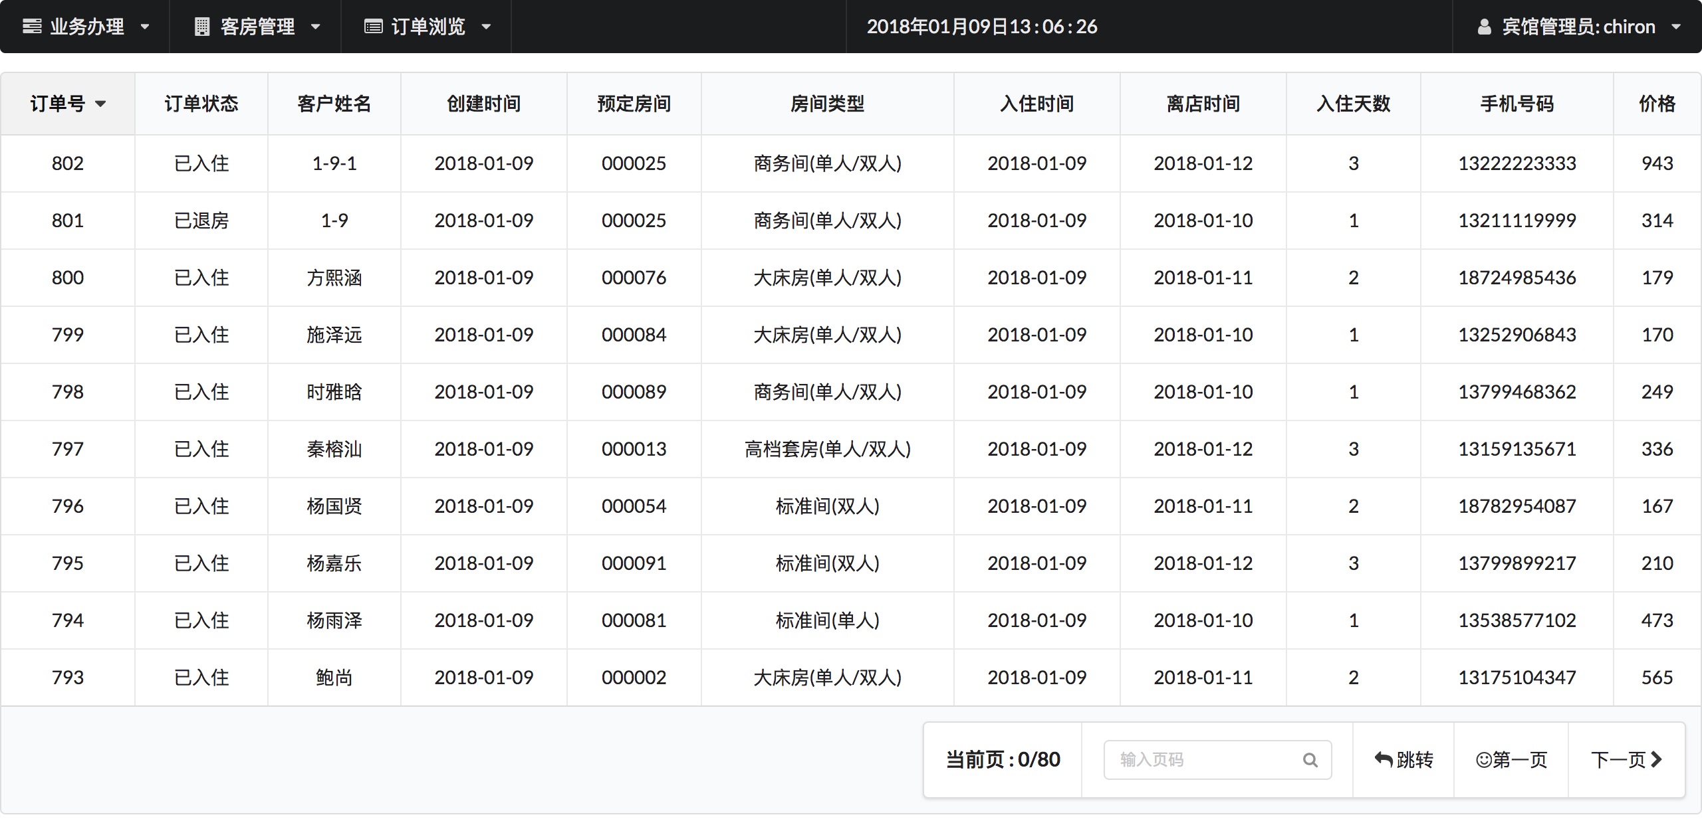Click the 订单浏览 keyboard icon
Viewport: 1702px width, 829px height.
click(373, 27)
